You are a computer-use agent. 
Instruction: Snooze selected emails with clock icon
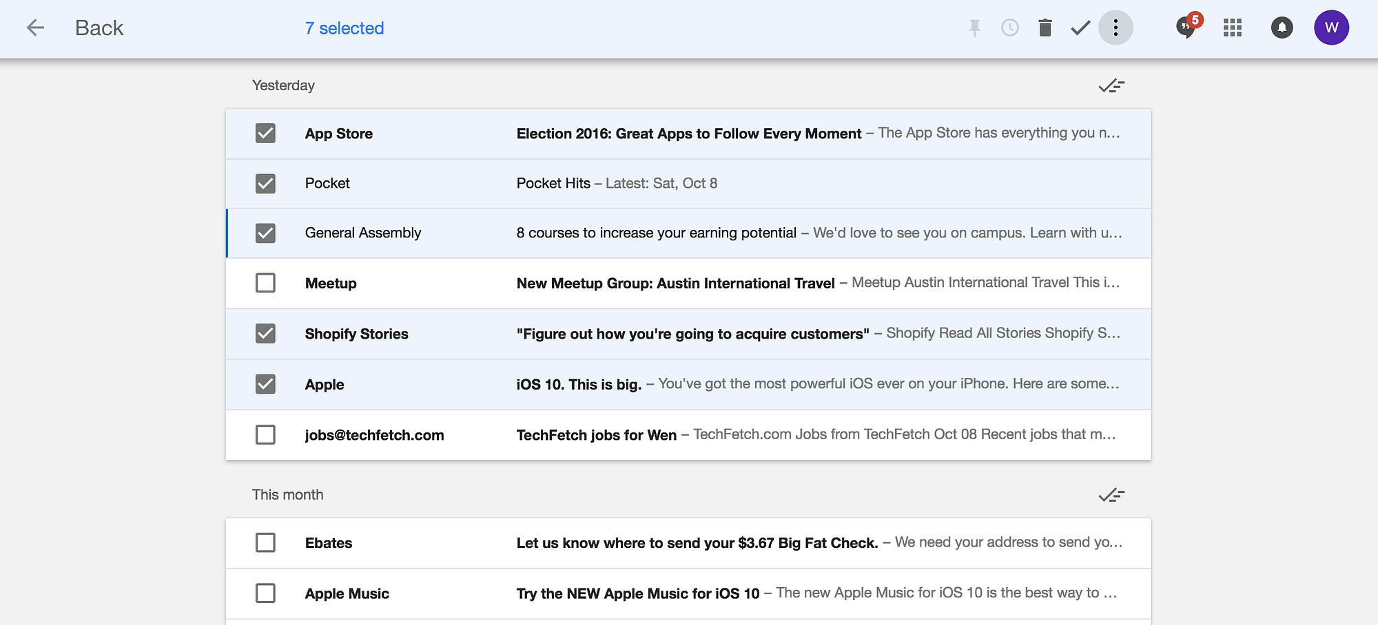[1010, 28]
